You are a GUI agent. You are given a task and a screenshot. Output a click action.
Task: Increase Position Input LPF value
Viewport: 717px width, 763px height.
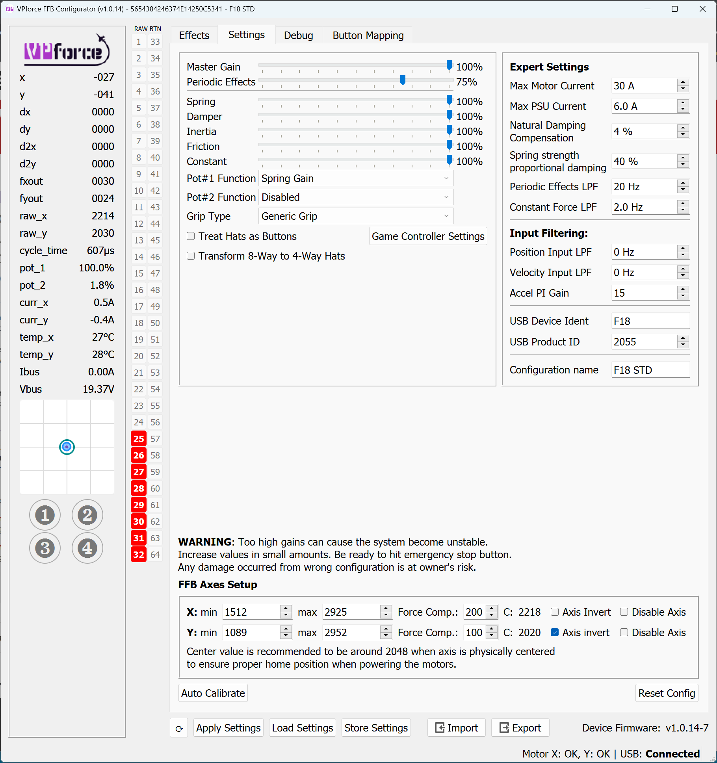coord(683,249)
